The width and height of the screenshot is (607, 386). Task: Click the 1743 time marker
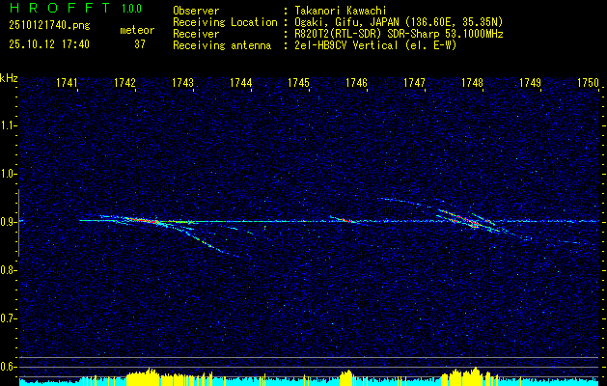click(182, 83)
